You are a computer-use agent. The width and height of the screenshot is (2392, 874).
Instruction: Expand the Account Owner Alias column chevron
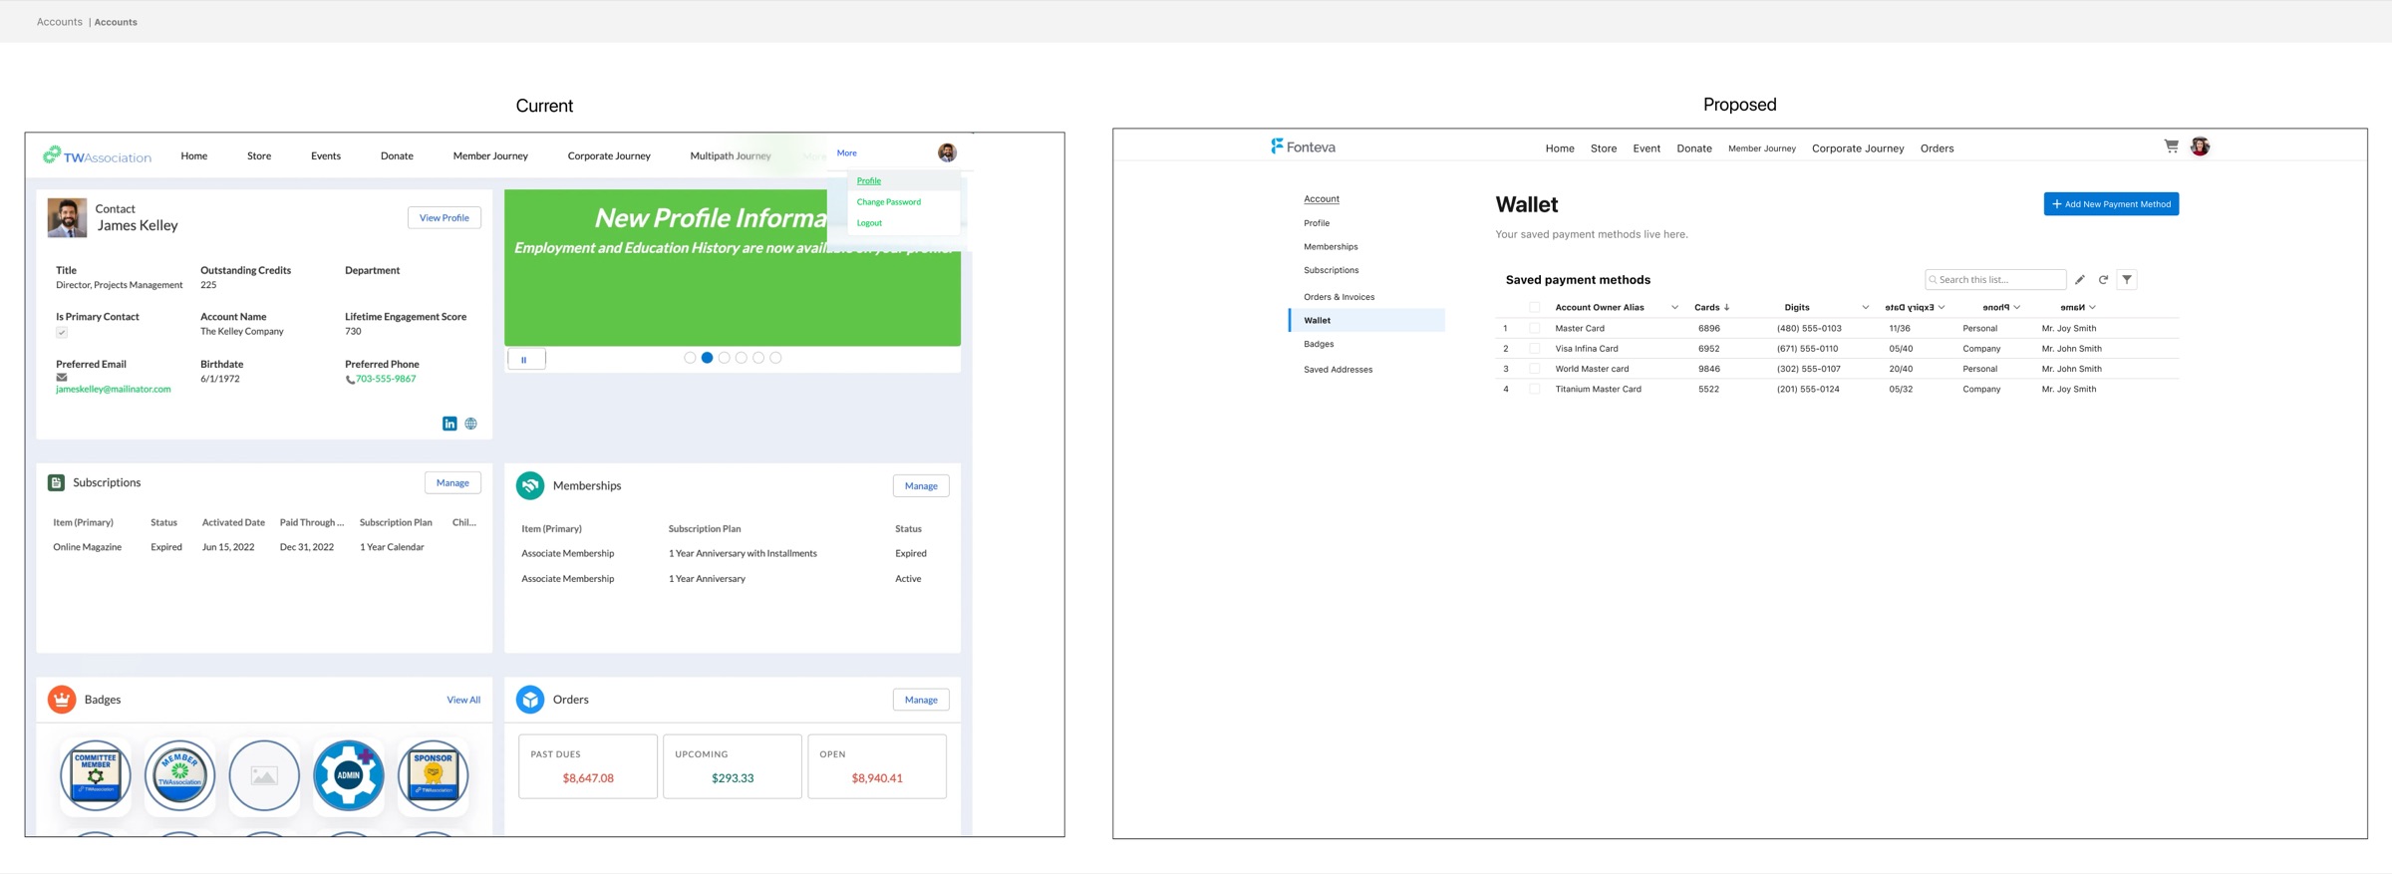[1674, 308]
